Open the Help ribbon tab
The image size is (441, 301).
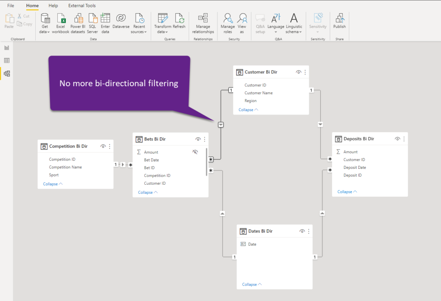(53, 6)
